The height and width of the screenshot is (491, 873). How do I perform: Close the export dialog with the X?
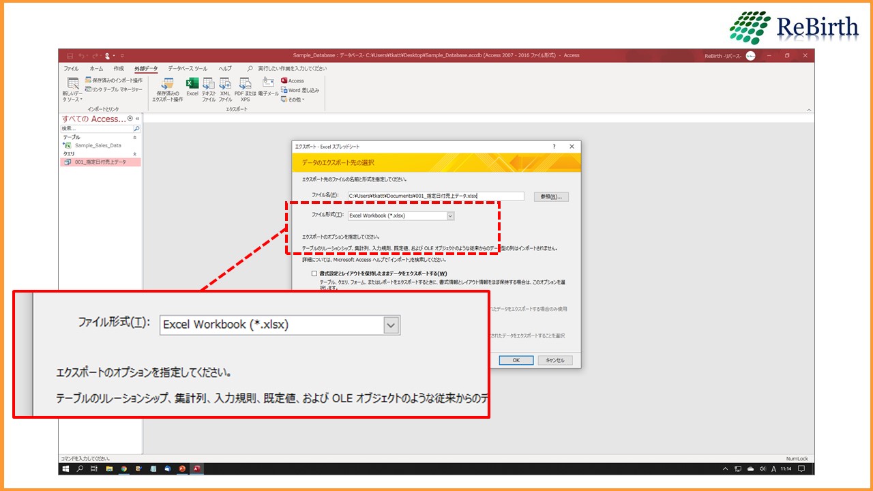(x=572, y=146)
